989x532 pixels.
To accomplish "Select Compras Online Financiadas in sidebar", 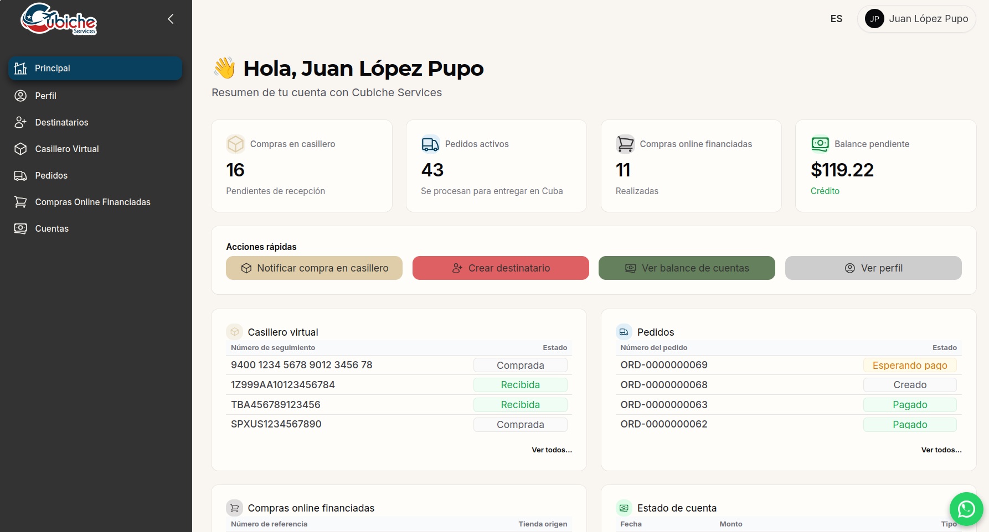I will pyautogui.click(x=95, y=202).
